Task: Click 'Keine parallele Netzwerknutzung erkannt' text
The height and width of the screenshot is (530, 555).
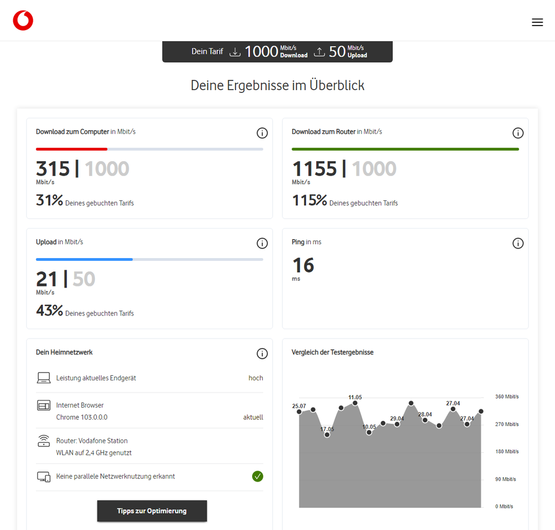Action: coord(116,477)
